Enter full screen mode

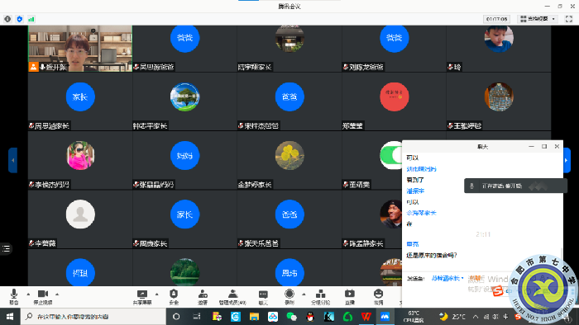[x=569, y=19]
